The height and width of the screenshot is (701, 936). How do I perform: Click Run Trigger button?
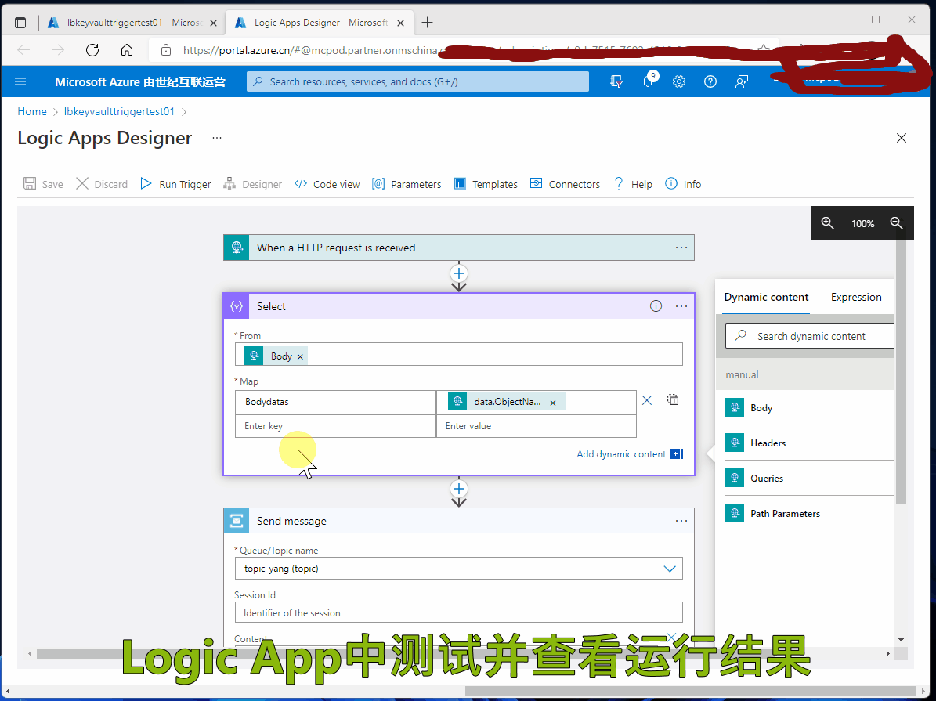(175, 184)
